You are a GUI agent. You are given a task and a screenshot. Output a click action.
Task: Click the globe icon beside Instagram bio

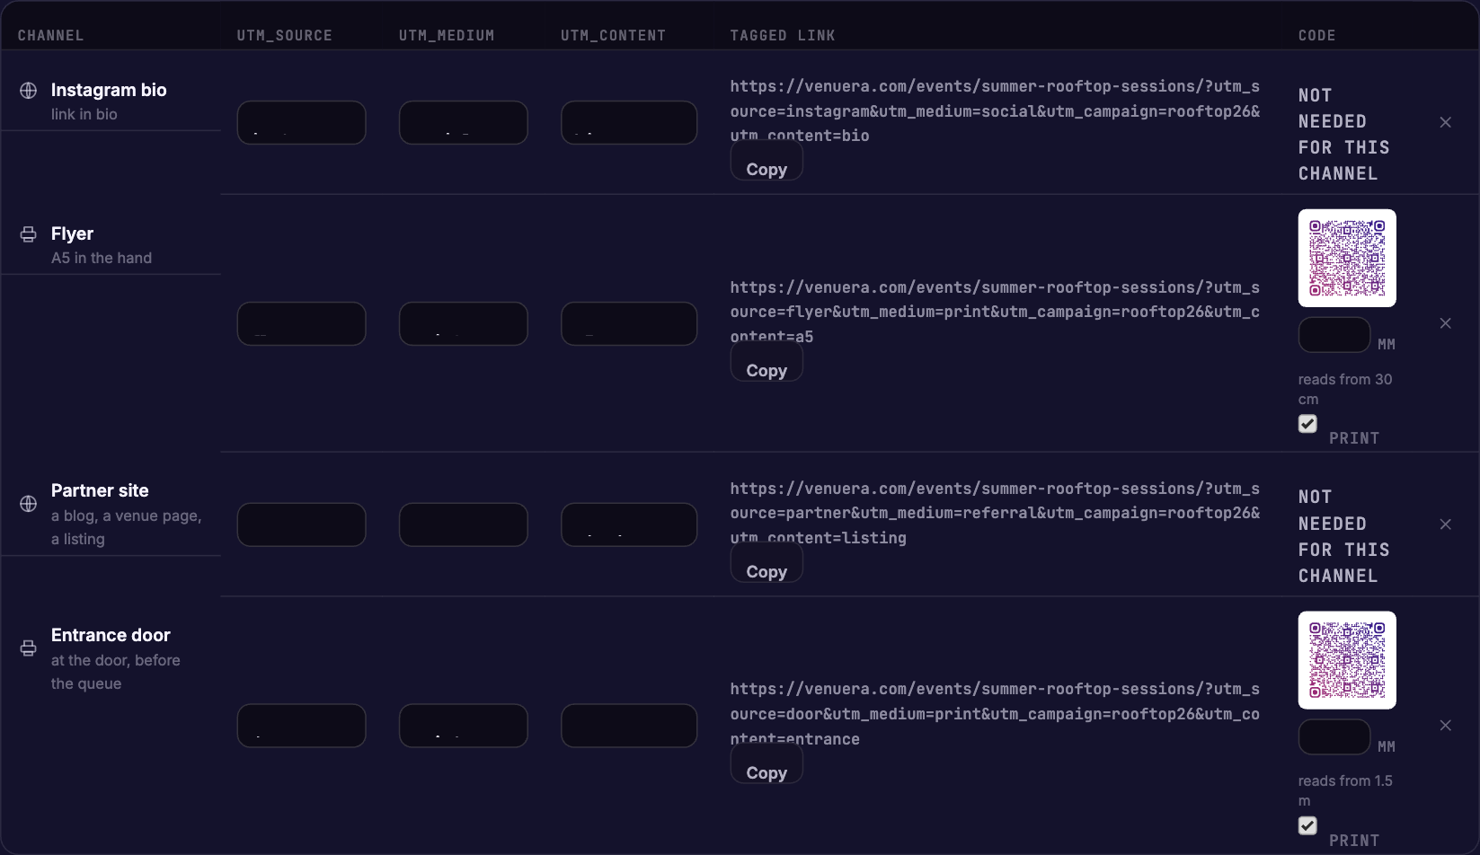click(x=29, y=91)
